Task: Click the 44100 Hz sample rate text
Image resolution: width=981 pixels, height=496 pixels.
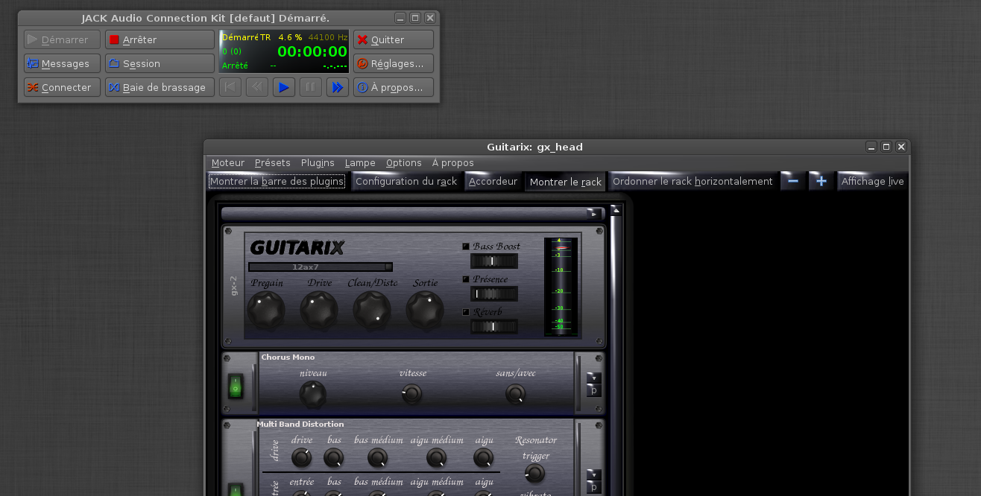Action: point(328,36)
